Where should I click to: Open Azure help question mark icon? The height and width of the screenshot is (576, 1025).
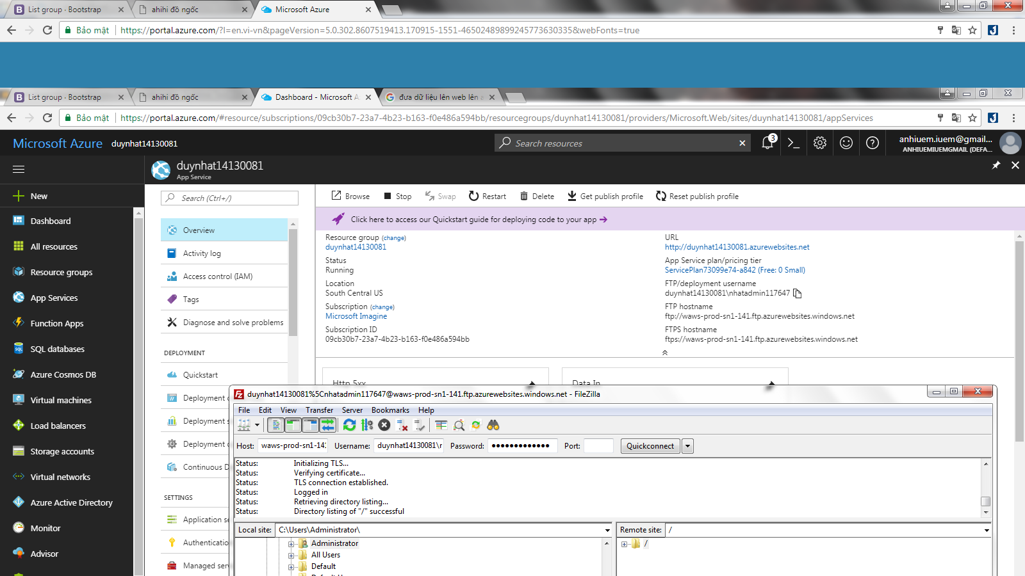(x=873, y=143)
